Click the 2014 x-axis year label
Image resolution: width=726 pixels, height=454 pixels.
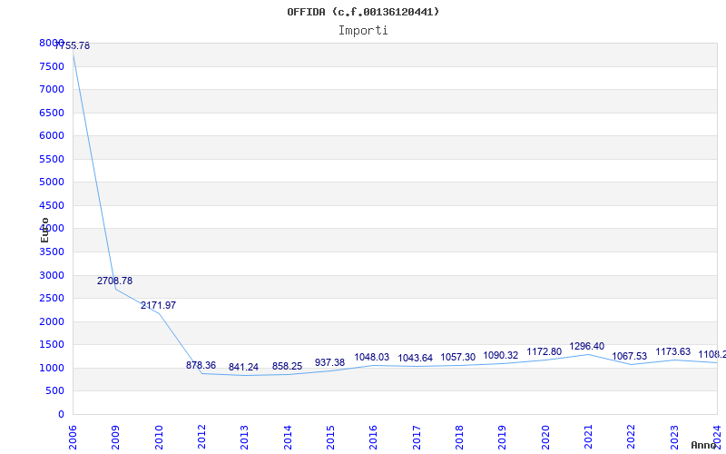(x=288, y=438)
